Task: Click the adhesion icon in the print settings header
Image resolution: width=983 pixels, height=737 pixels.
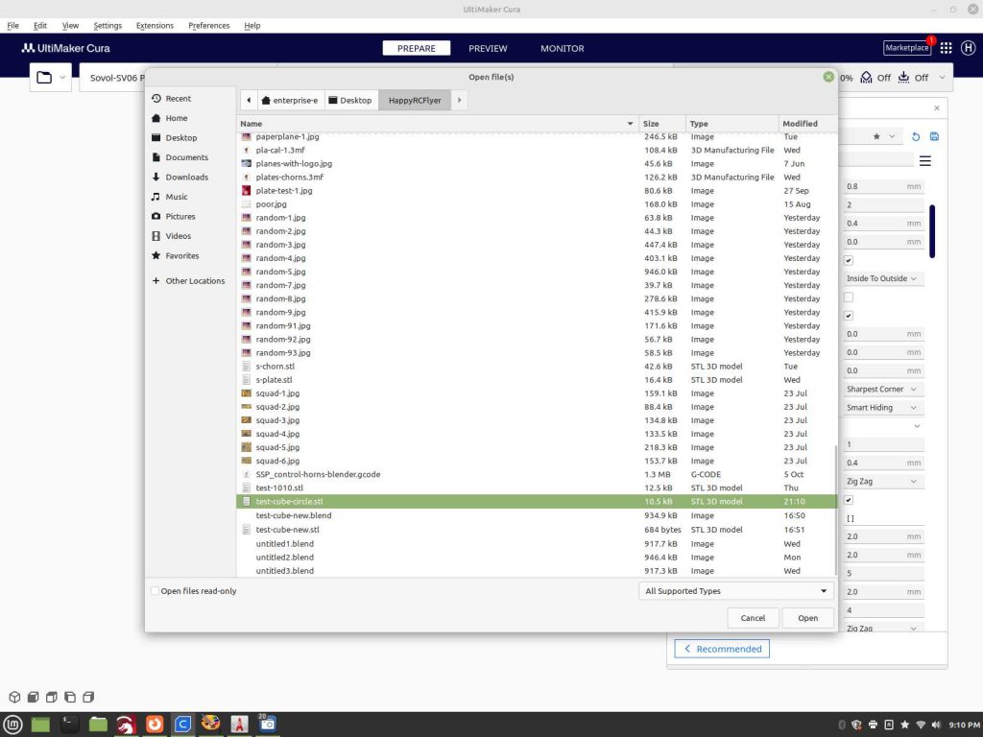Action: 903,77
